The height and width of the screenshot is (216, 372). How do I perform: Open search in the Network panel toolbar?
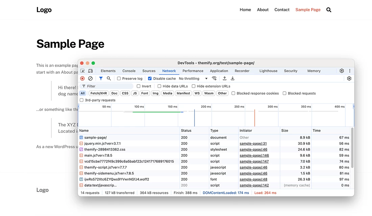[109, 79]
